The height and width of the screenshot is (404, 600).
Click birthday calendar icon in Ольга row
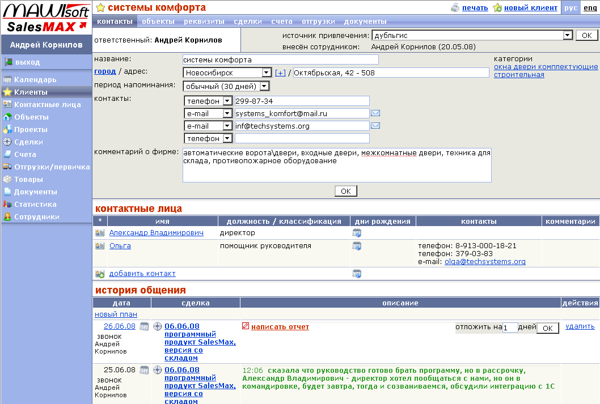(x=357, y=246)
